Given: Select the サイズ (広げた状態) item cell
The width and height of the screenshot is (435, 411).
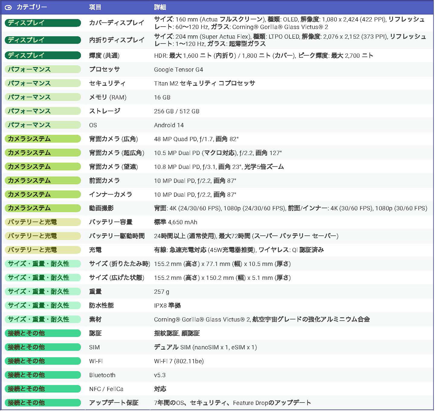Looking at the screenshot, I should 117,278.
